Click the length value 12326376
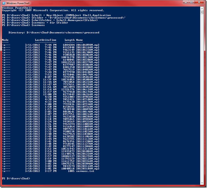207x188 pixels. pos(68,89)
